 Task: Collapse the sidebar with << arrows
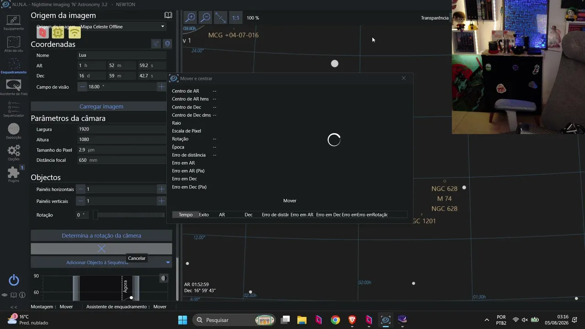[x=14, y=307]
